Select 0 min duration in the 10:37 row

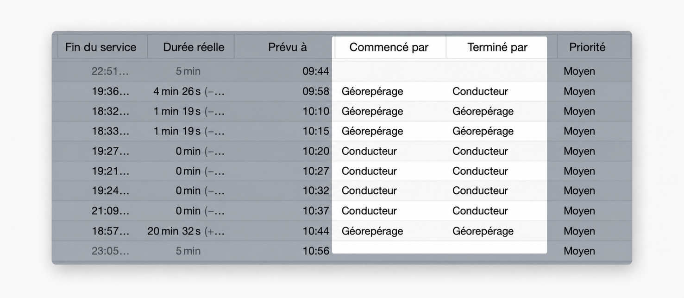[x=200, y=211]
